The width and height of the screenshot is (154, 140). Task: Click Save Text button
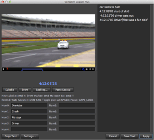(130, 136)
